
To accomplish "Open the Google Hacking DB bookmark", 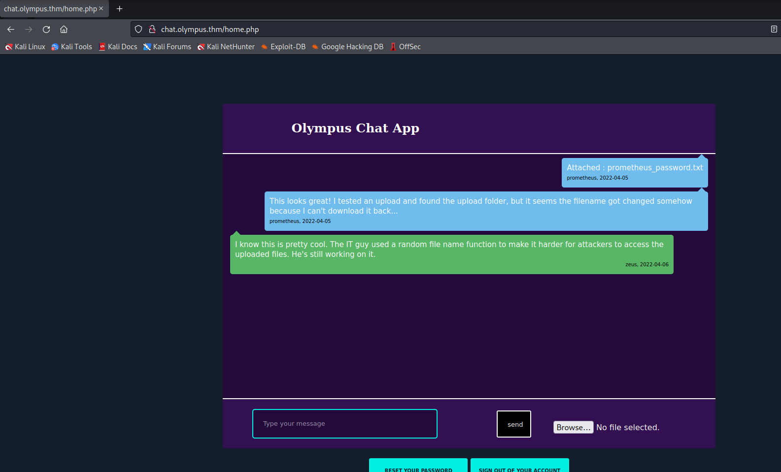I will 347,47.
